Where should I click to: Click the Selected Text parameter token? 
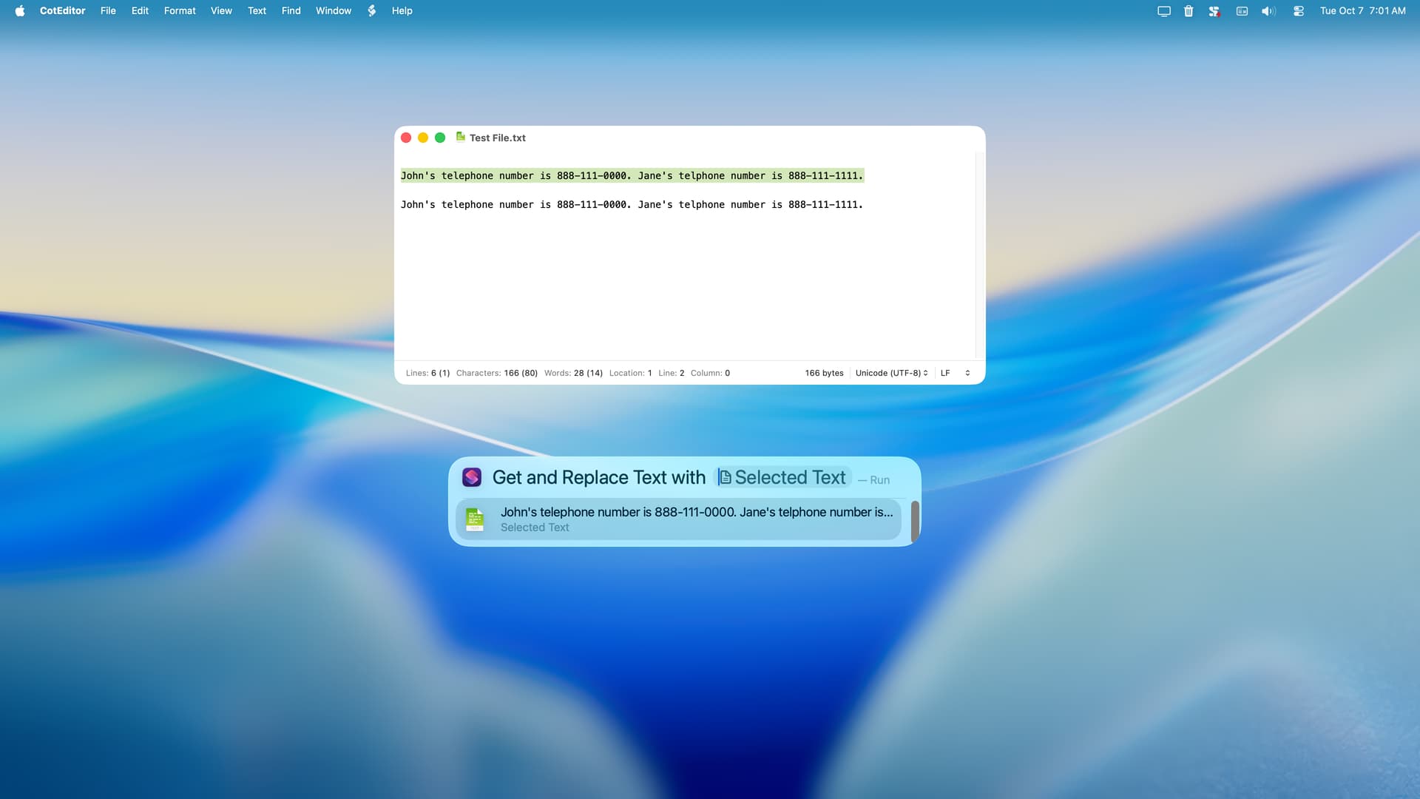(782, 477)
